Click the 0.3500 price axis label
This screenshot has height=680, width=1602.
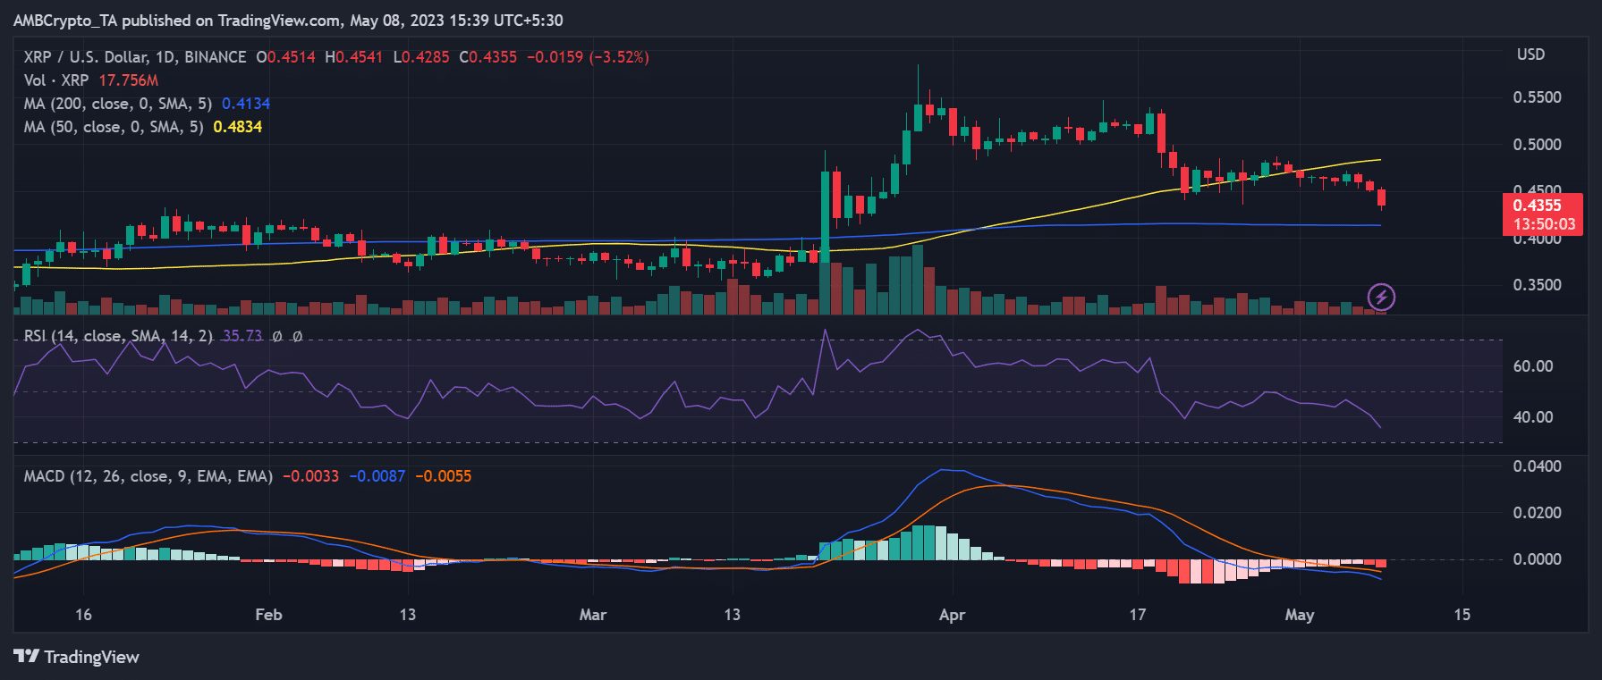click(x=1537, y=285)
